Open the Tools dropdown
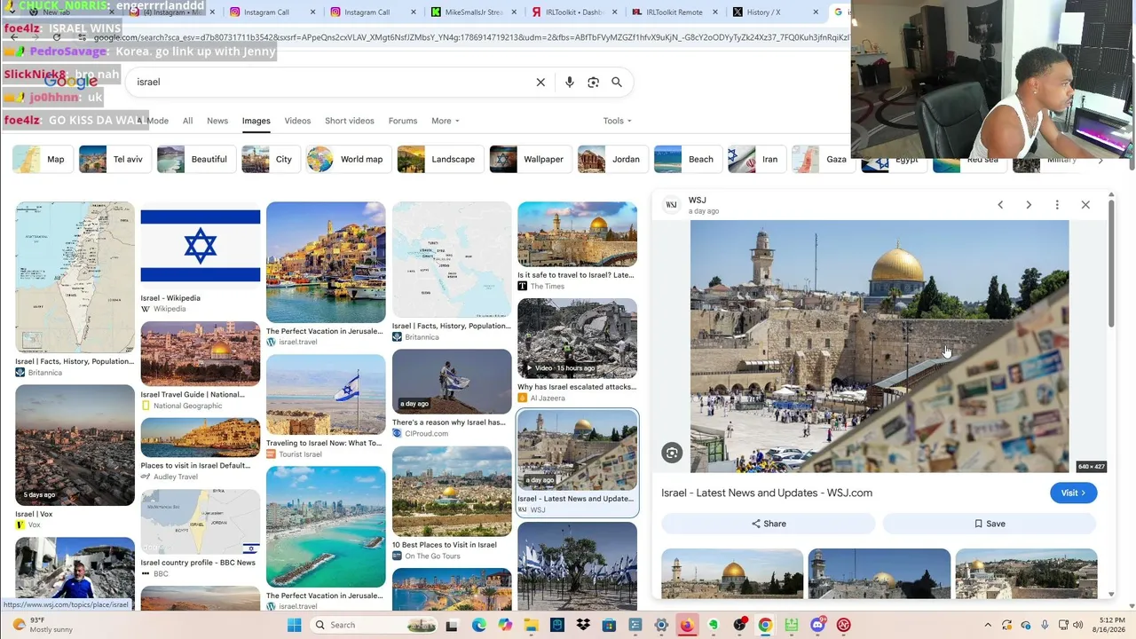Image resolution: width=1136 pixels, height=639 pixels. tap(617, 121)
